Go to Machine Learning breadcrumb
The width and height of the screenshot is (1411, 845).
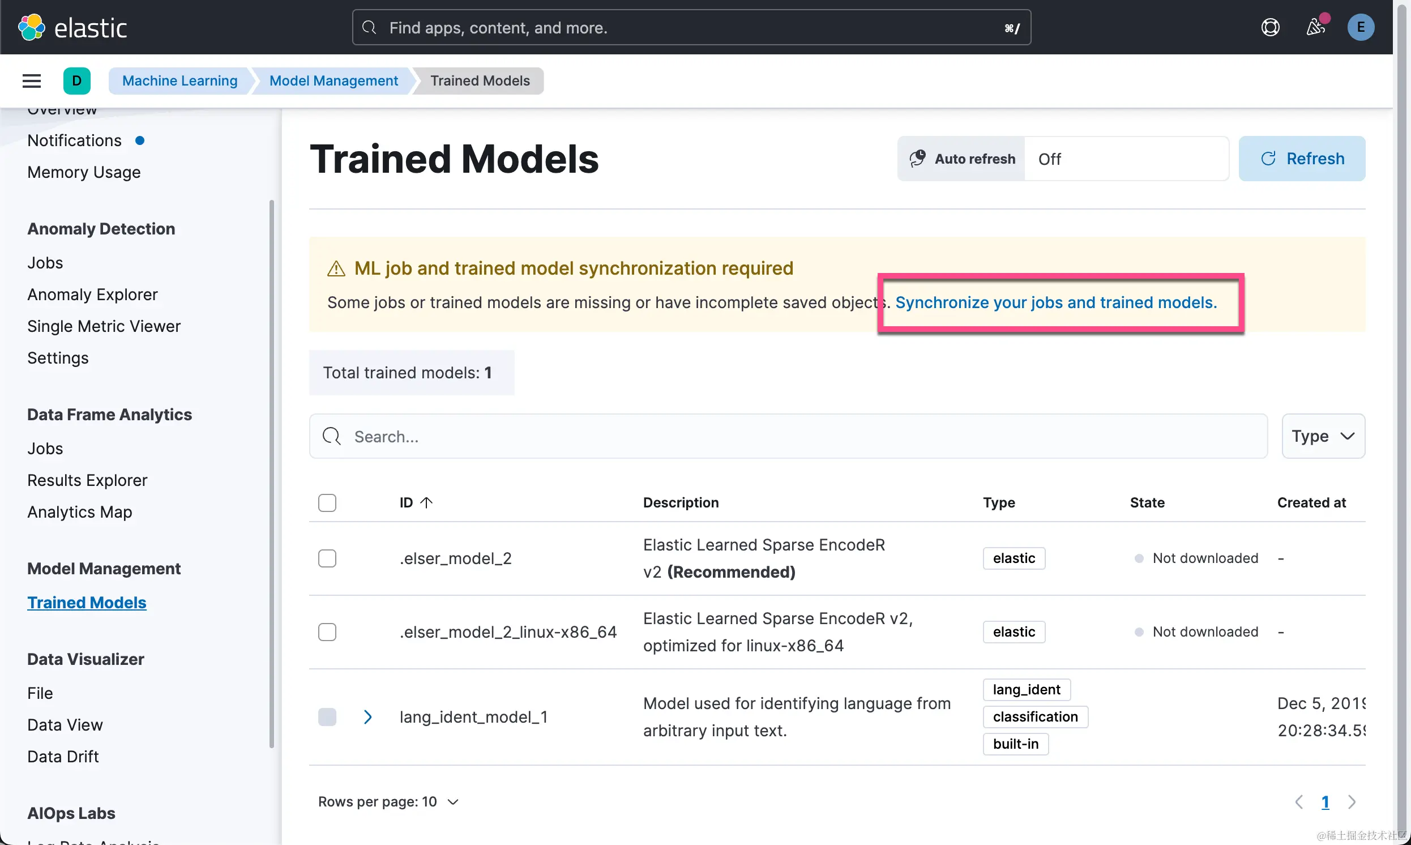180,81
